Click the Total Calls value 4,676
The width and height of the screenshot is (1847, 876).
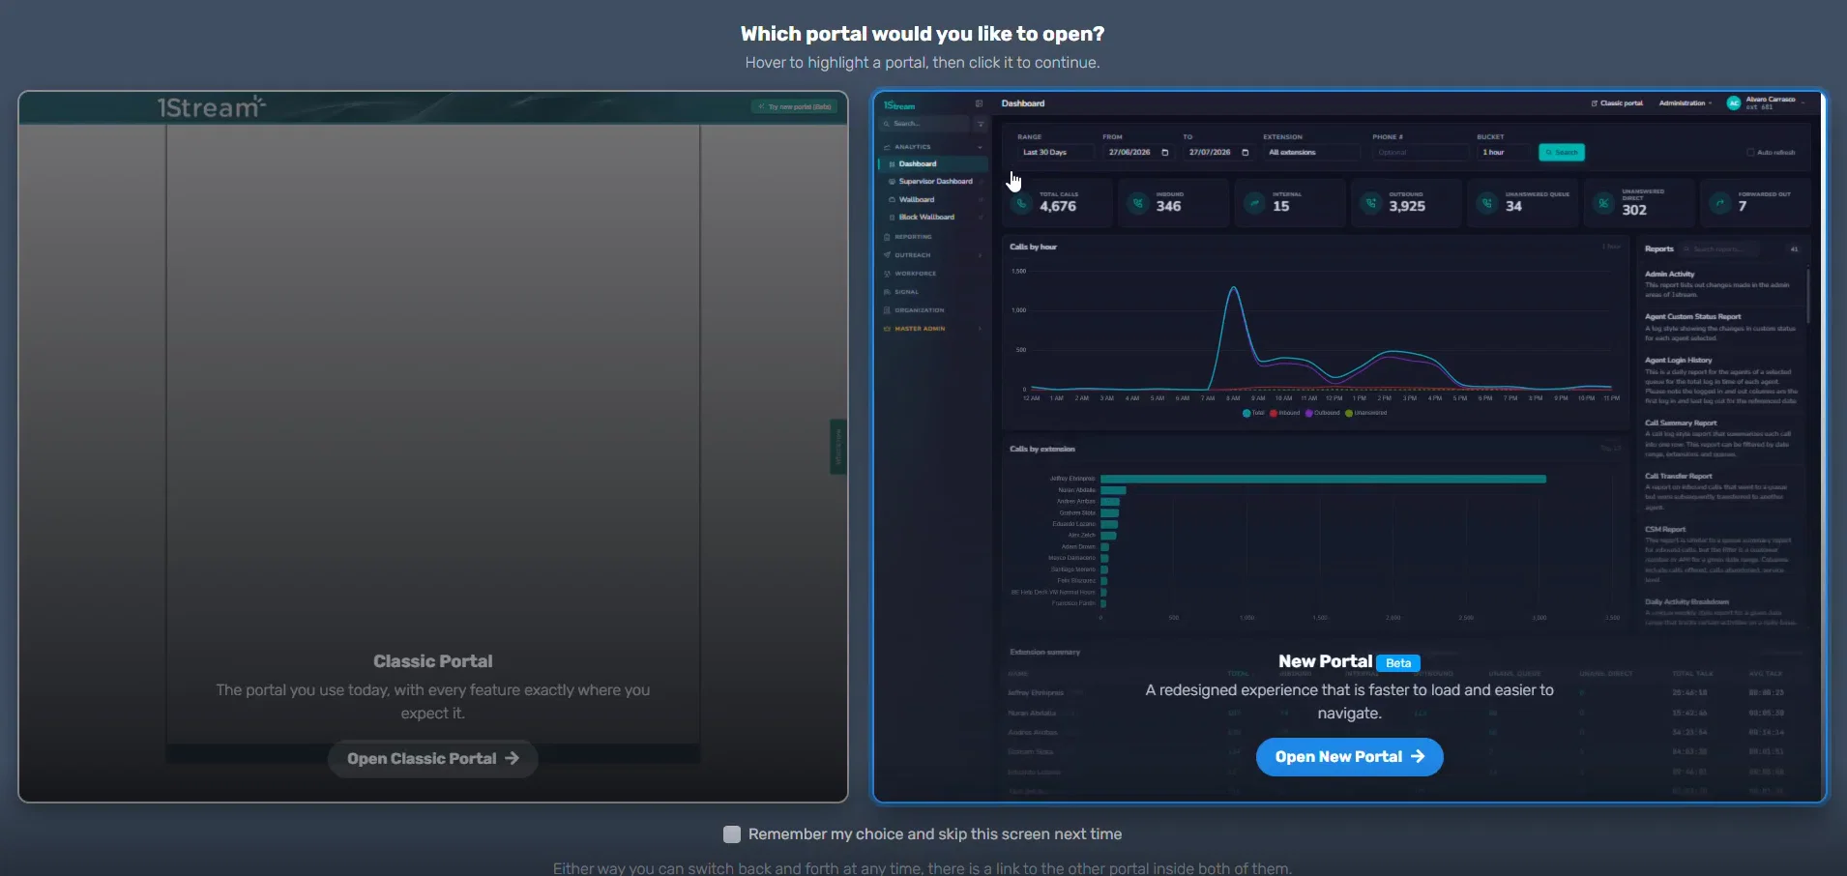1058,207
